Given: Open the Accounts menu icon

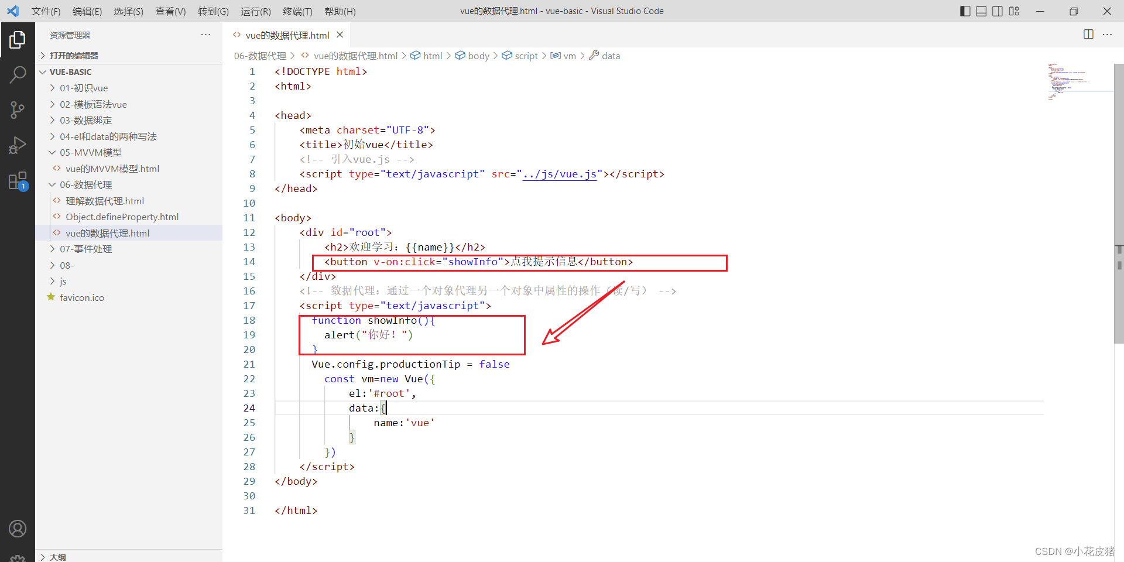Looking at the screenshot, I should [18, 529].
